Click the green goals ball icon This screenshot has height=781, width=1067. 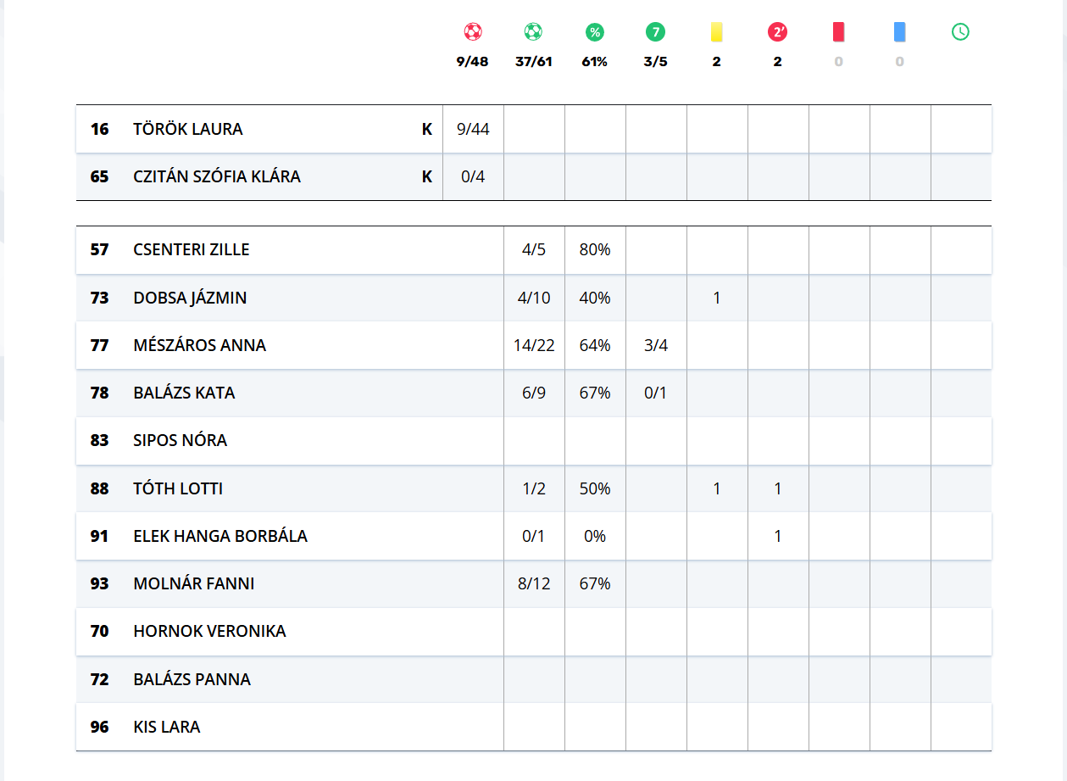pos(533,32)
